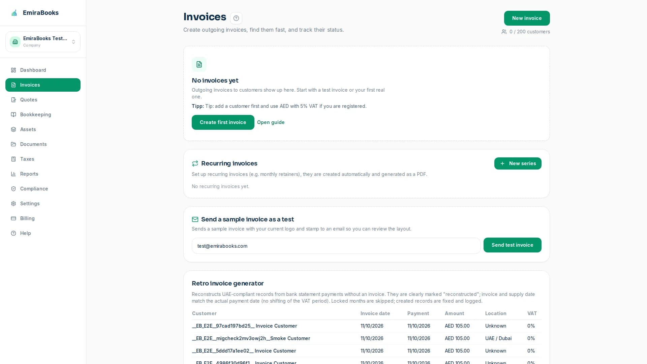The image size is (647, 364).
Task: Open the help question-mark icon beside Invoices title
Action: coord(236,18)
